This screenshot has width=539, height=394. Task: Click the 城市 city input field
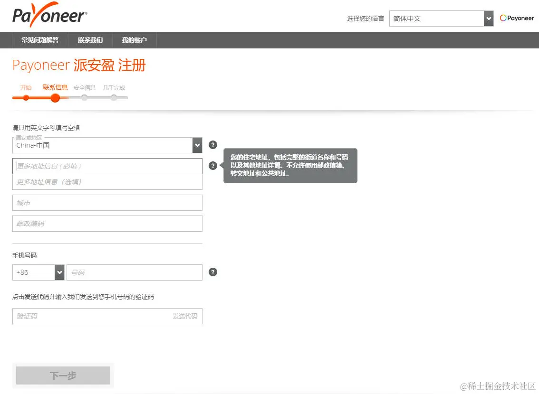(x=107, y=203)
